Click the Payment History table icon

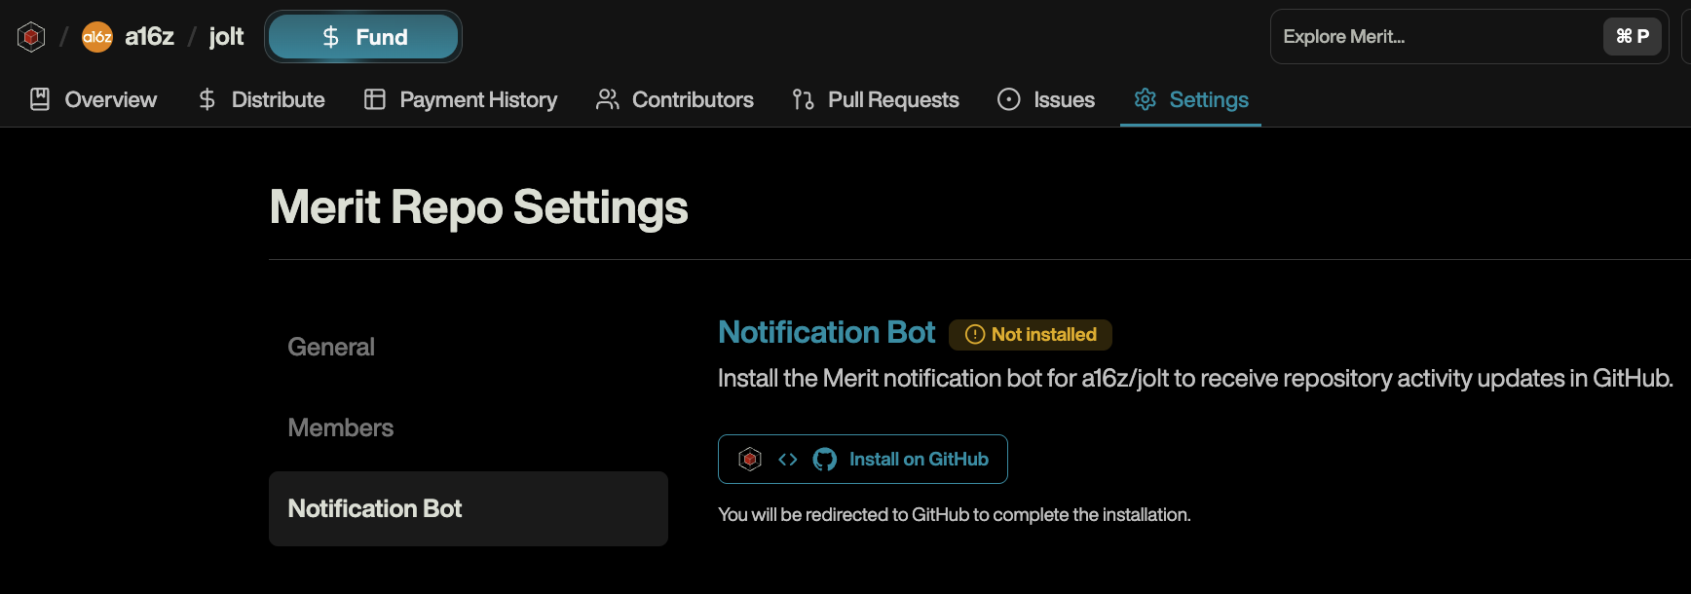pos(374,99)
